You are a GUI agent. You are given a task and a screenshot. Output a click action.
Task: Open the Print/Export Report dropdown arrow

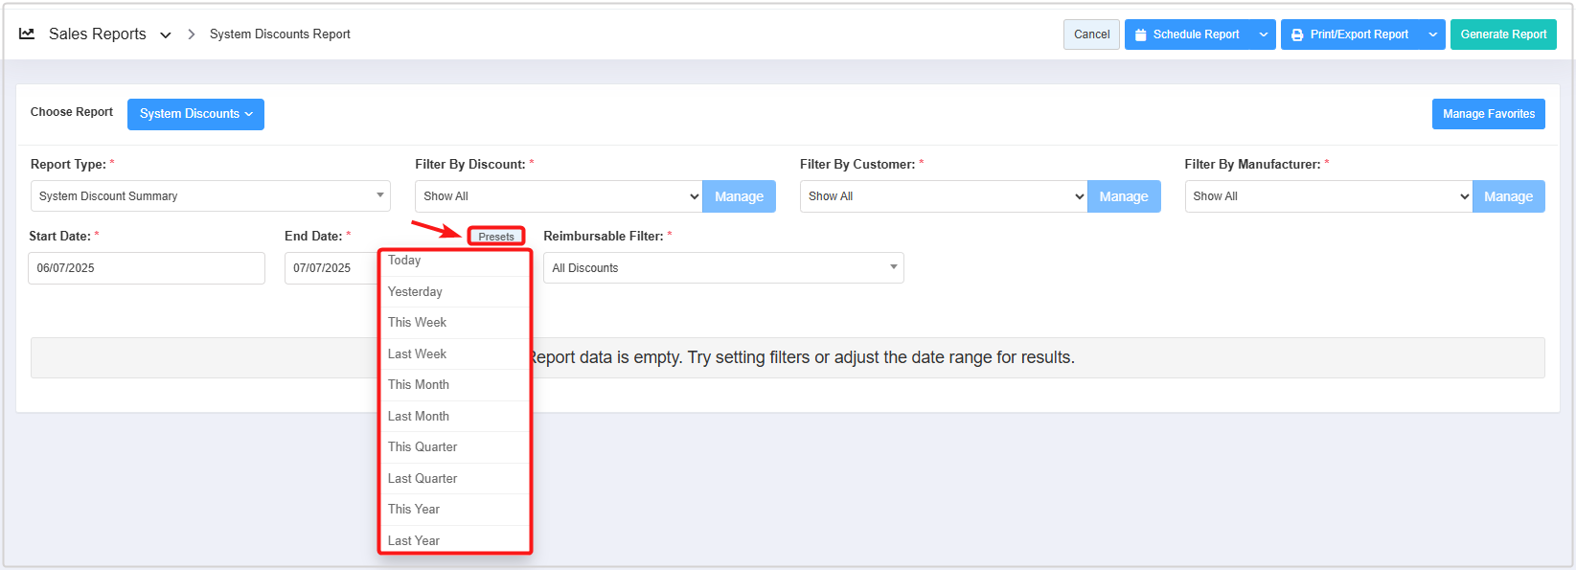pos(1432,34)
